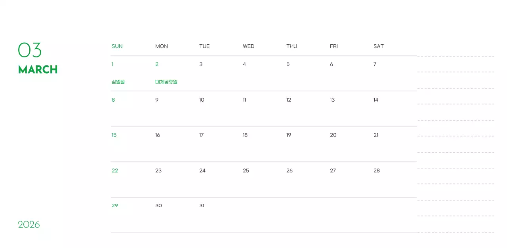Click the date 3 cell
The image size is (507, 248).
pyautogui.click(x=201, y=64)
